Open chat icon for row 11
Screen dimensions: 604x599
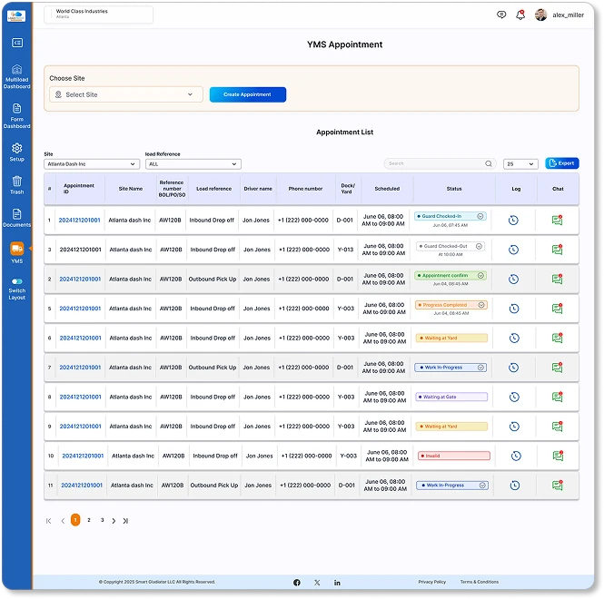pos(557,485)
